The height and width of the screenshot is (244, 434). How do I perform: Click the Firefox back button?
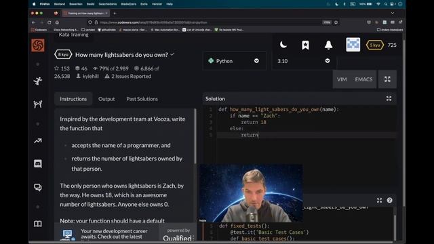(x=33, y=22)
